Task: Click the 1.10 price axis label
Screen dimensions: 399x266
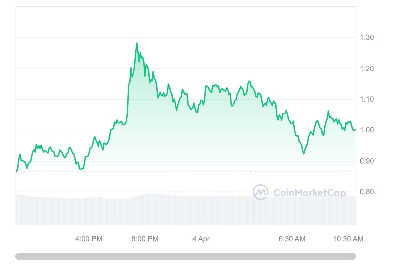Action: point(367,99)
